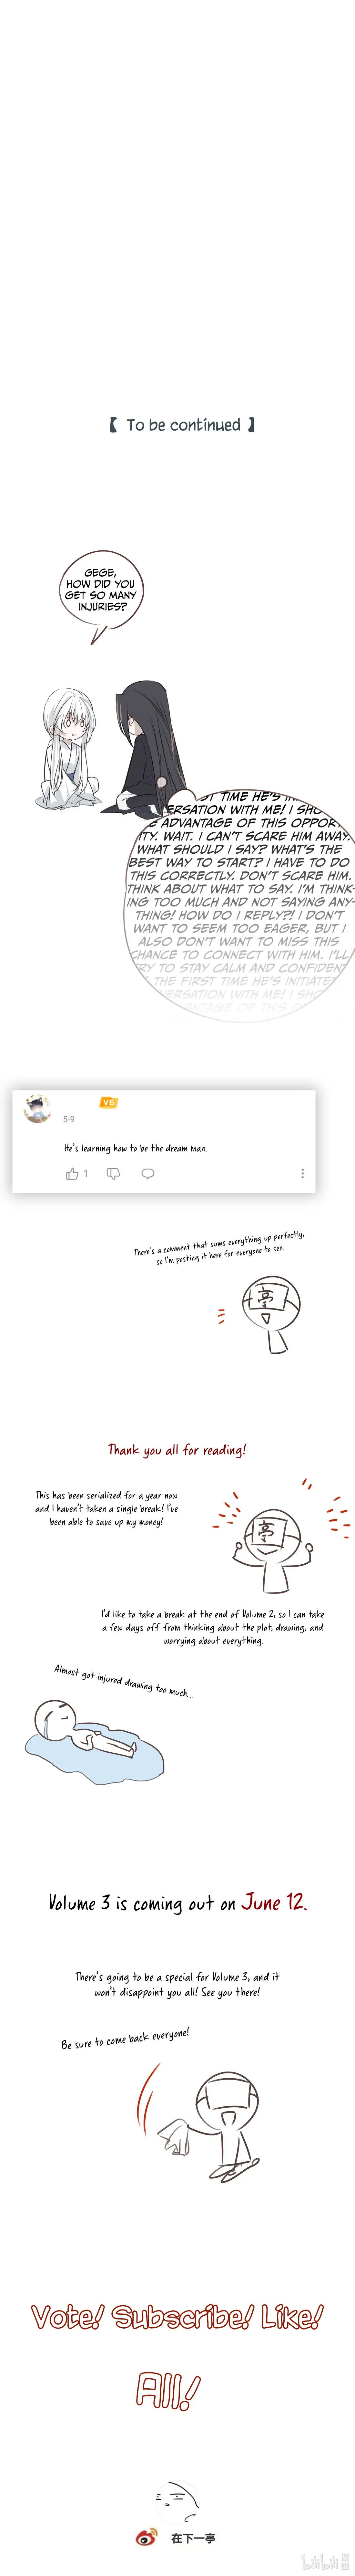Click the orange VE badge
Viewport: 355px width, 2576px height.
108,1102
